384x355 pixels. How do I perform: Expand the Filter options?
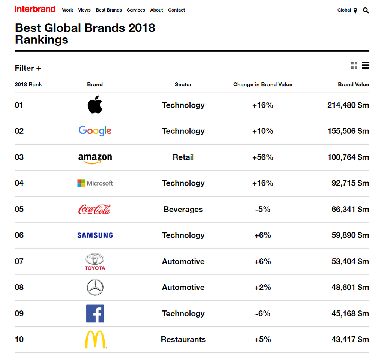pos(28,68)
